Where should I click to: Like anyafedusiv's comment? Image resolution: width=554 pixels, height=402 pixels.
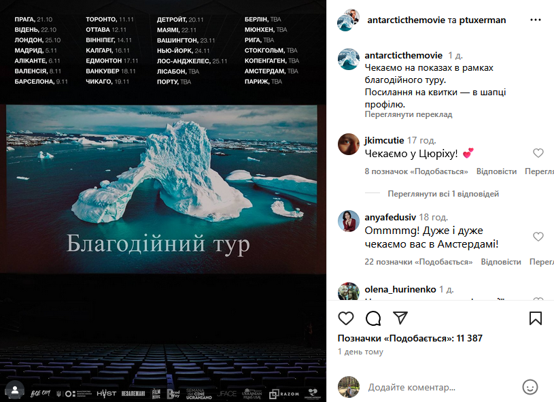538,237
